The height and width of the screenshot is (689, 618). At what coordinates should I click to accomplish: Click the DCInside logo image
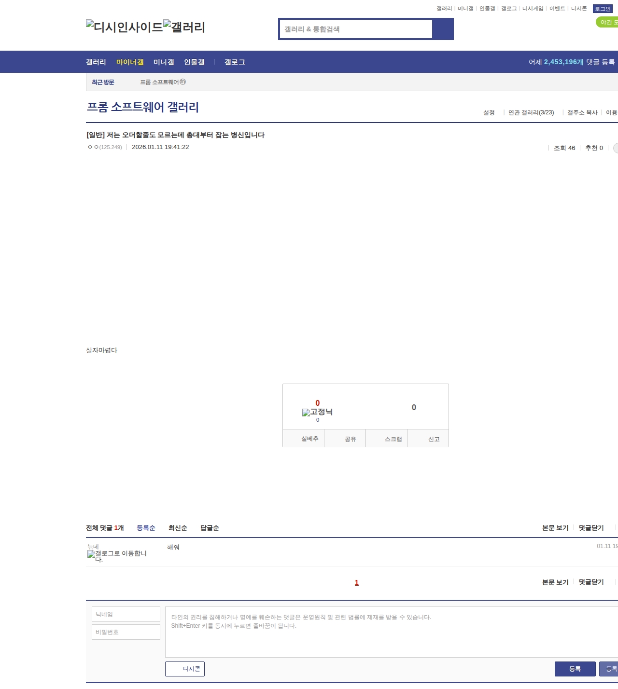tap(125, 27)
